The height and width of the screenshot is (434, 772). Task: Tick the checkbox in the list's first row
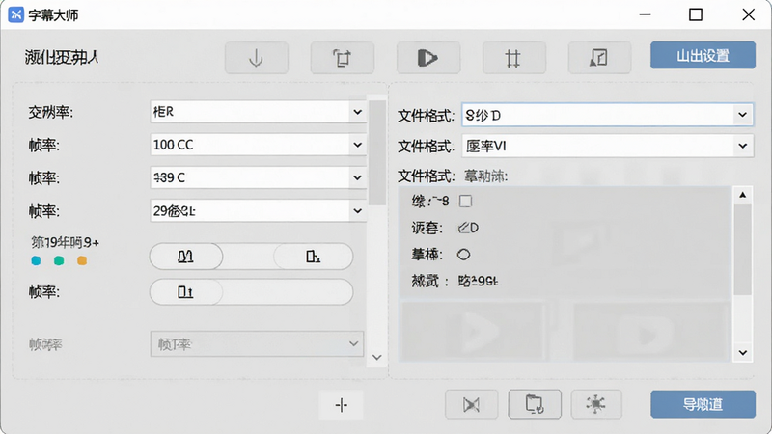pos(465,201)
